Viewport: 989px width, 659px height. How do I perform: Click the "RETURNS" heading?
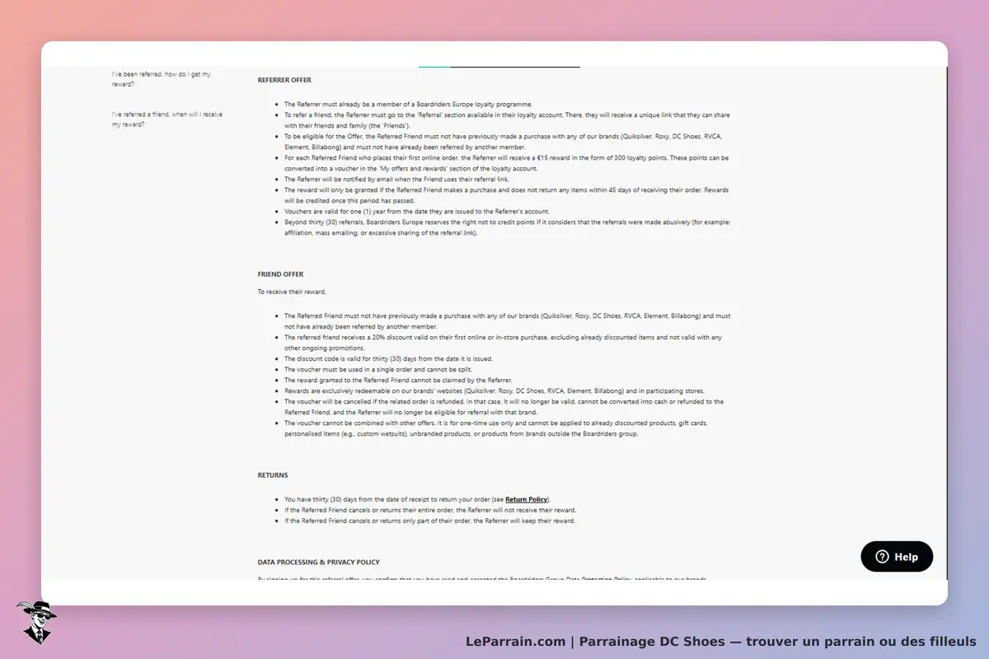273,475
